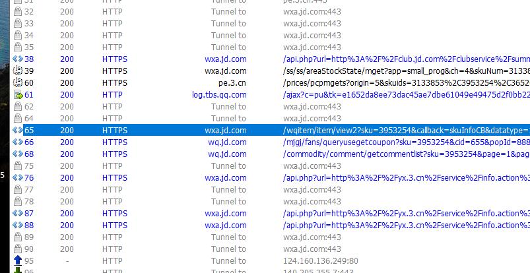This screenshot has height=273, width=530.
Task: Click the club.jd.com clubservice api.php URL
Action: pos(407,59)
